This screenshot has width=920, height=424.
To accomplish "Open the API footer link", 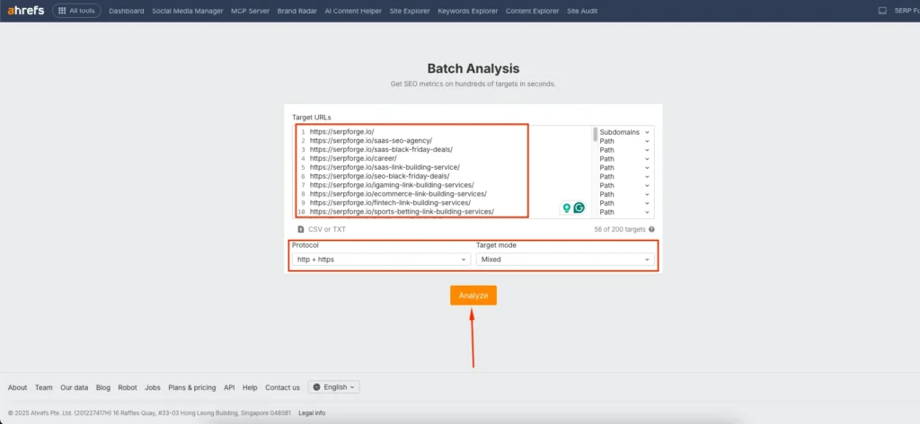I will pyautogui.click(x=229, y=388).
